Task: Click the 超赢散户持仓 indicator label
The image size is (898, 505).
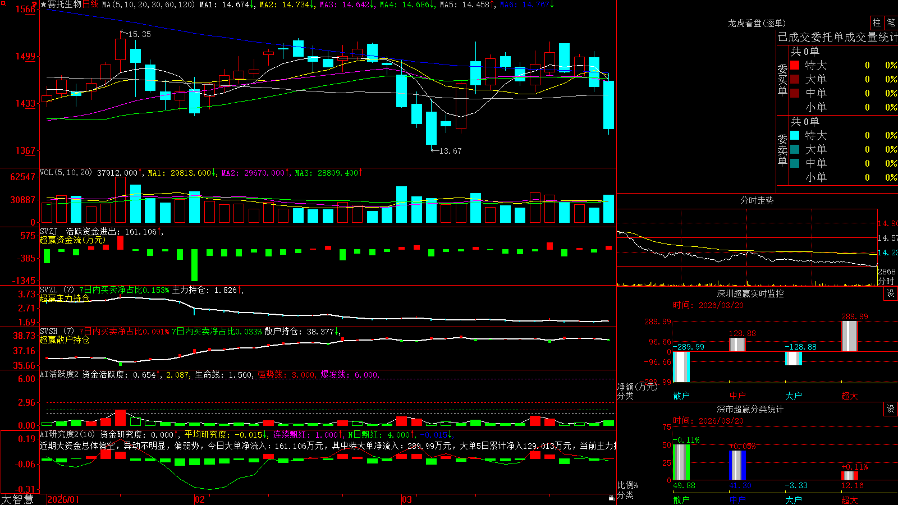Action: pyautogui.click(x=65, y=339)
